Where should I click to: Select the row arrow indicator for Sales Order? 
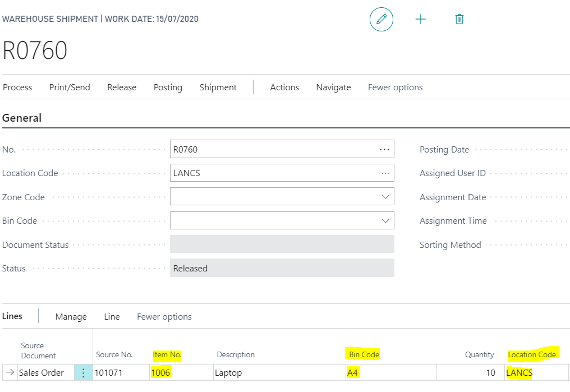click(x=10, y=372)
